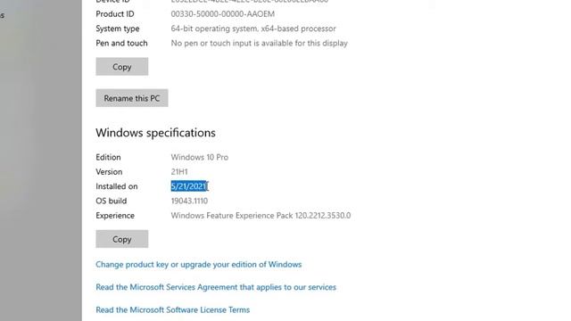Image resolution: width=571 pixels, height=321 pixels.
Task: Click the OS build value 19043.1110
Action: [x=189, y=201]
